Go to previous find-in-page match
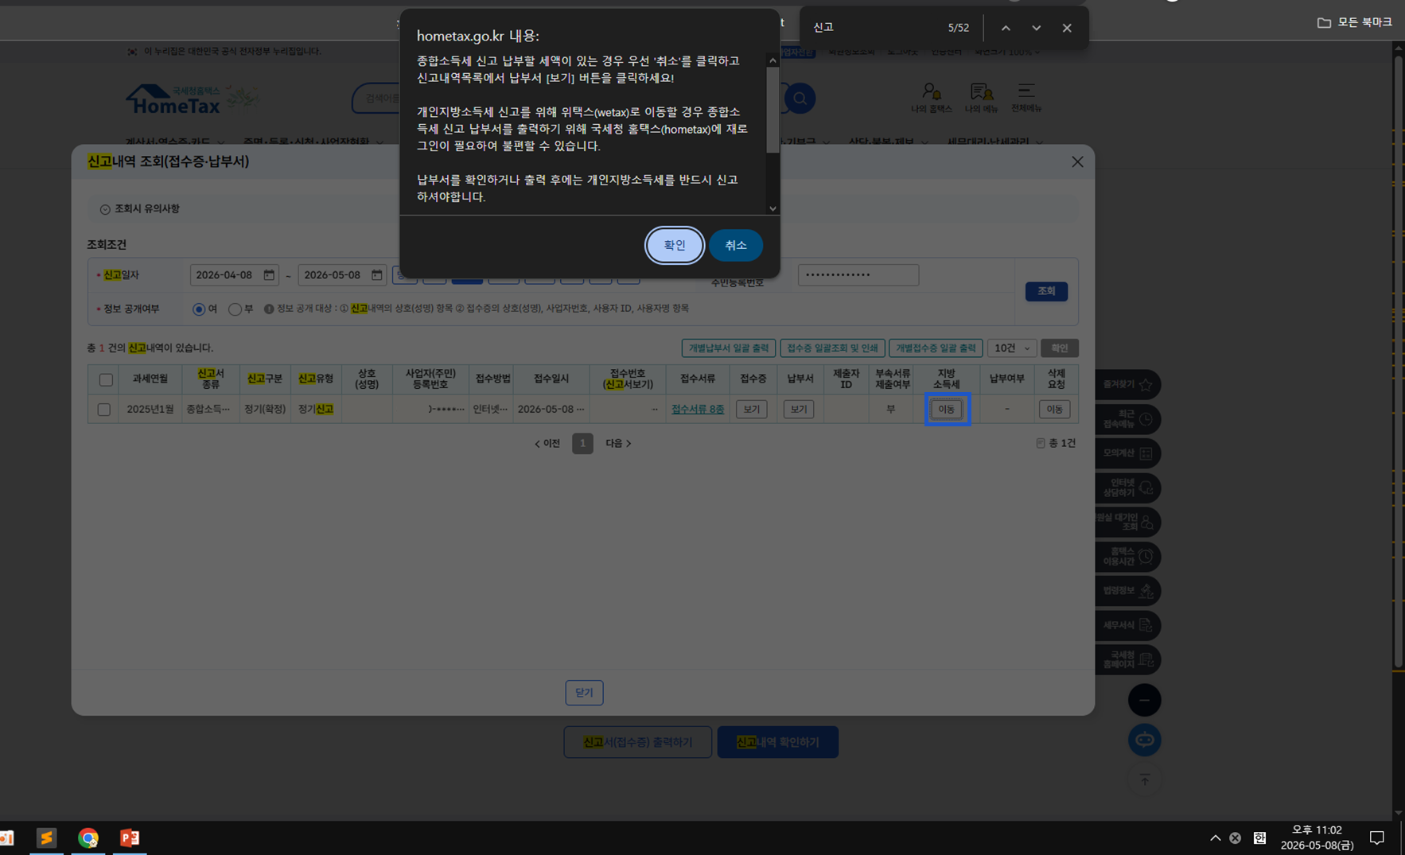Viewport: 1405px width, 855px height. pyautogui.click(x=1006, y=28)
